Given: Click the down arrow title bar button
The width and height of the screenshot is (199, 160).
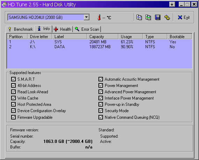Looking at the screenshot, I should 172,5.
